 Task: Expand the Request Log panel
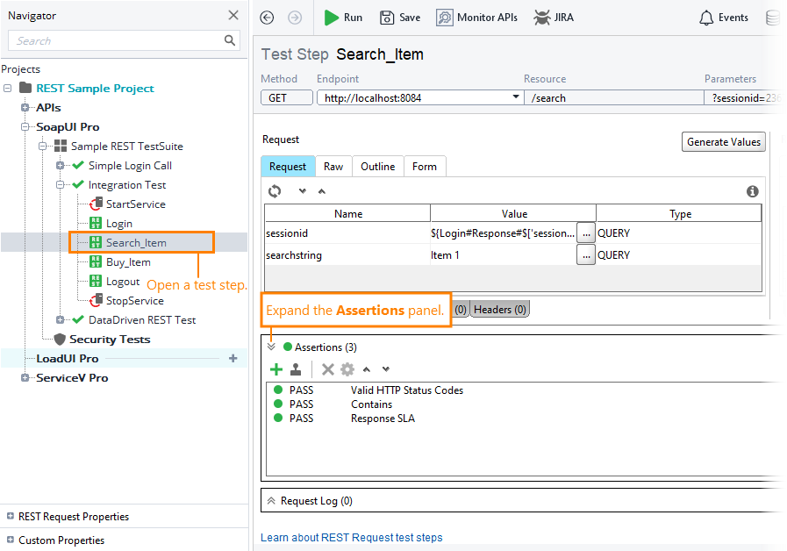(x=271, y=501)
